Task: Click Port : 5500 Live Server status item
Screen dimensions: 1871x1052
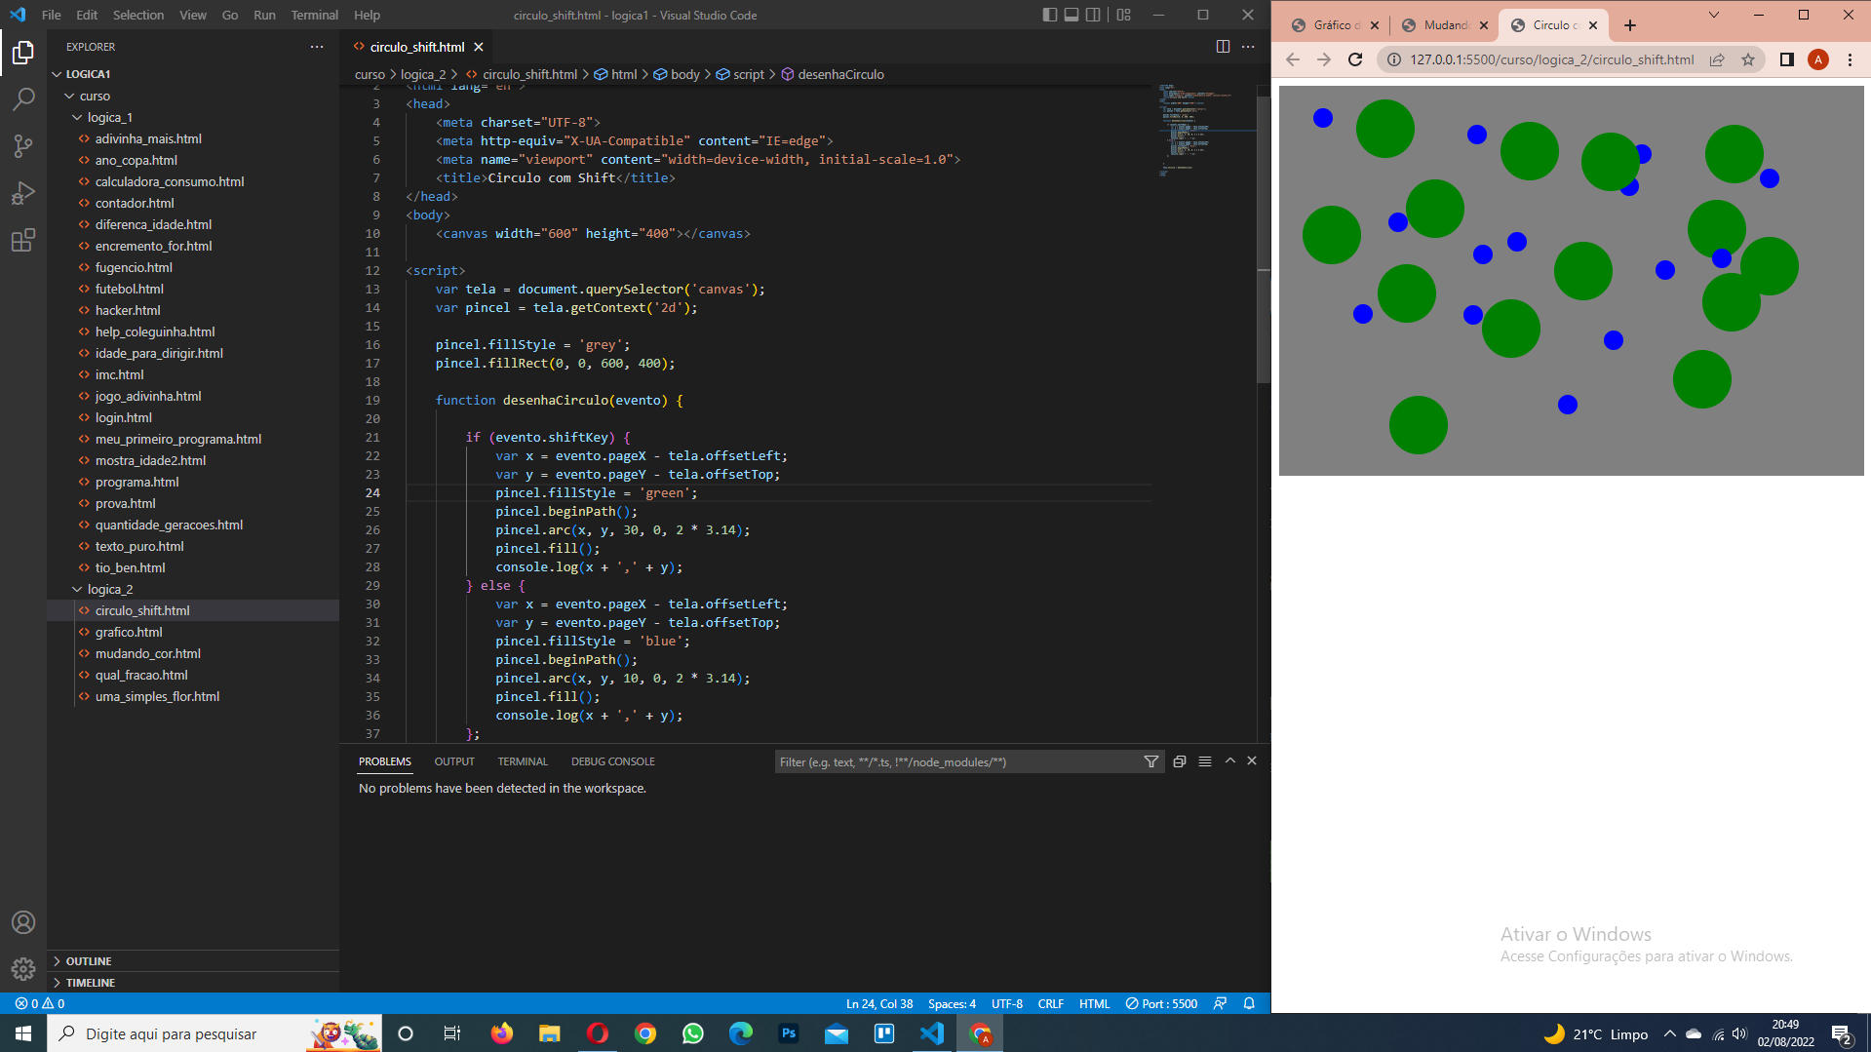Action: click(1161, 1003)
